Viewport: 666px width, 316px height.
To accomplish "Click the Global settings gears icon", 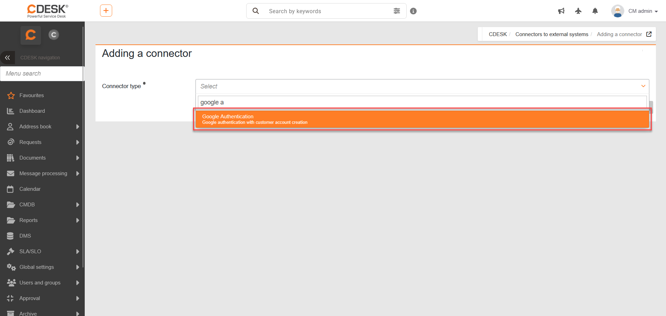I will 11,267.
